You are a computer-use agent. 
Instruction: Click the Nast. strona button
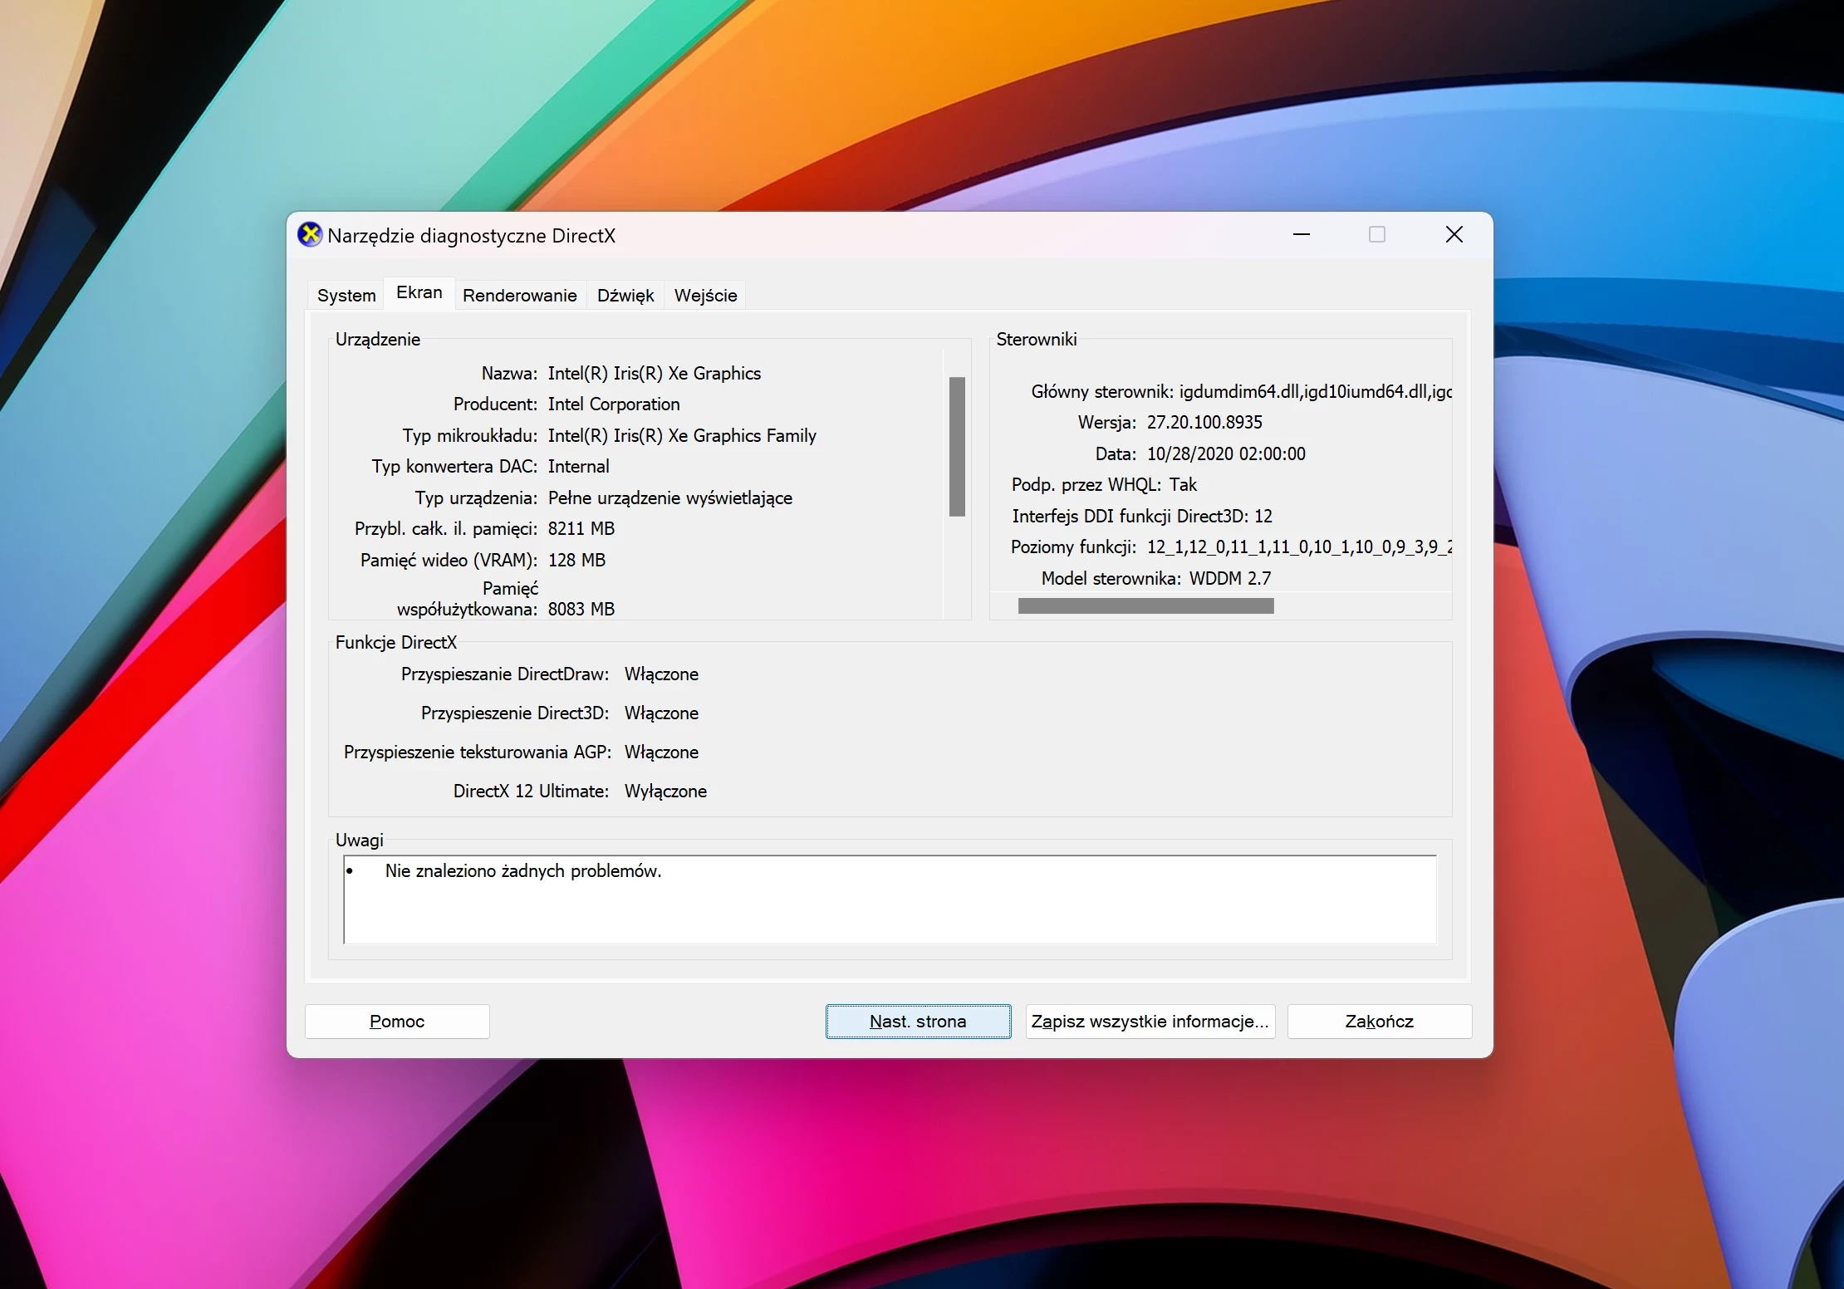918,1022
